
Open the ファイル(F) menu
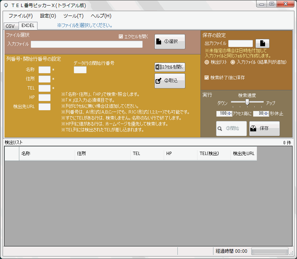pyautogui.click(x=20, y=16)
